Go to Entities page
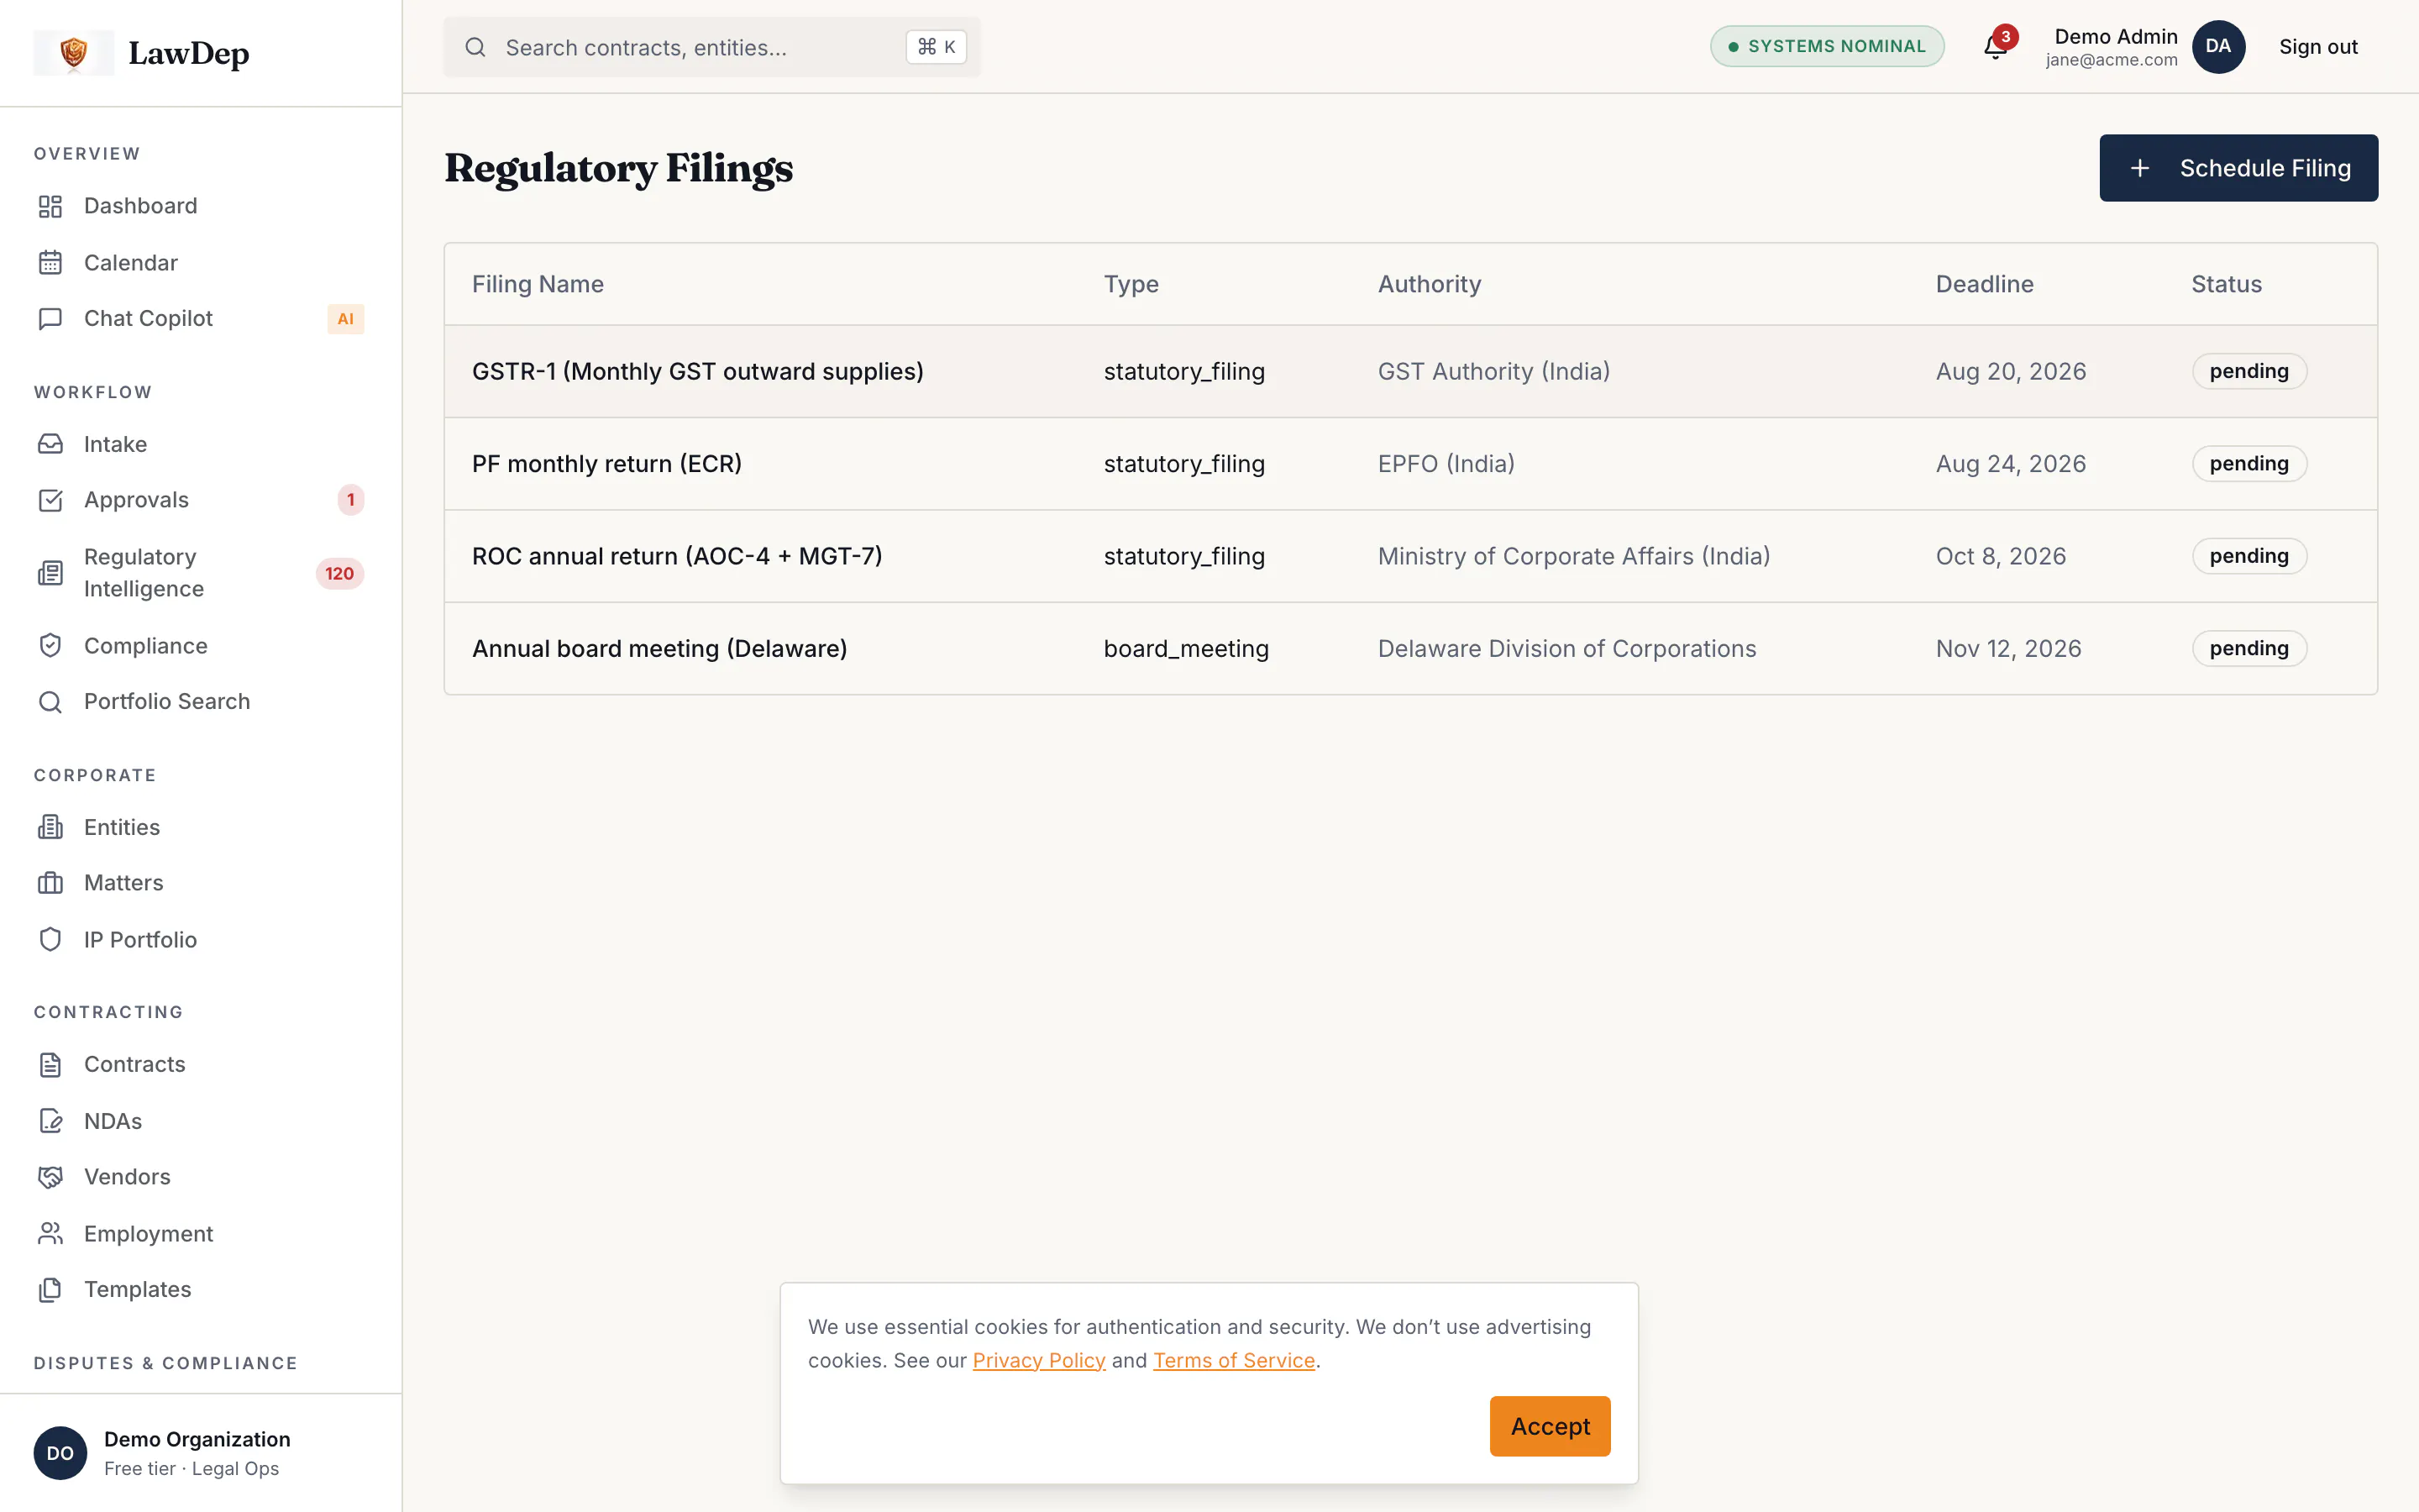The image size is (2419, 1512). point(200,827)
